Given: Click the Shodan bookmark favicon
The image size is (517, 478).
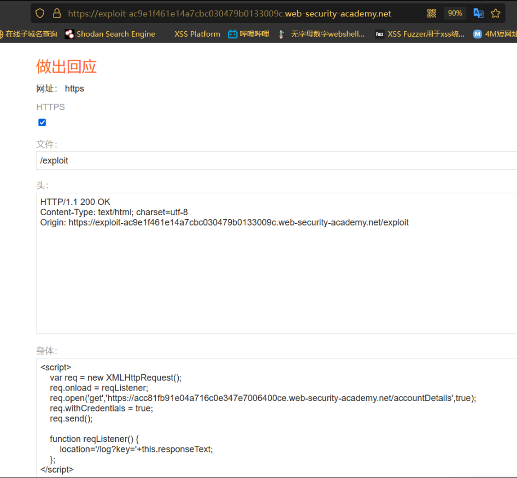Looking at the screenshot, I should (x=69, y=34).
